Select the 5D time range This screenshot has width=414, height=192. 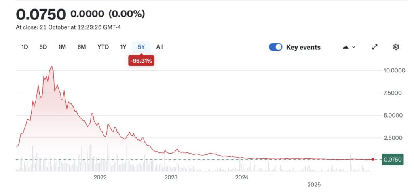coord(43,47)
